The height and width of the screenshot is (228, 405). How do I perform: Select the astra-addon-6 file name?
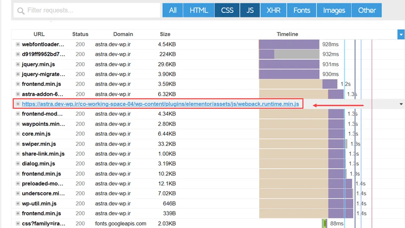pyautogui.click(x=43, y=94)
